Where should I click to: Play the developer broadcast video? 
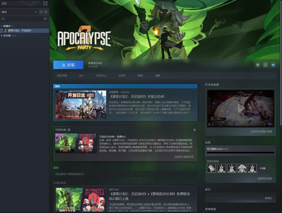click(x=241, y=108)
